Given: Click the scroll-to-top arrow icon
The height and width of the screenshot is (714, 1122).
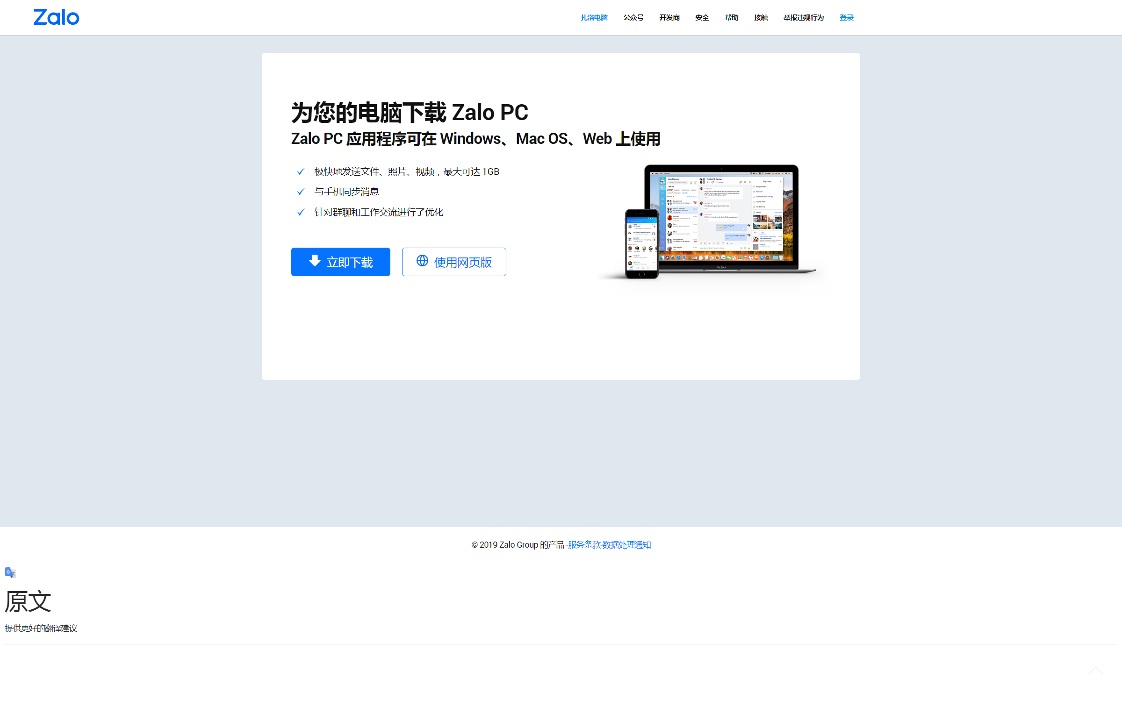Looking at the screenshot, I should pyautogui.click(x=1095, y=671).
